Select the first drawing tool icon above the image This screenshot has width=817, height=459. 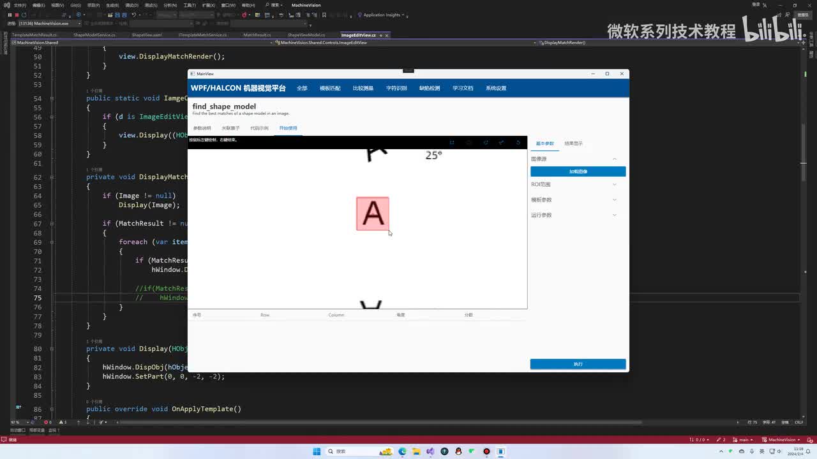(452, 143)
